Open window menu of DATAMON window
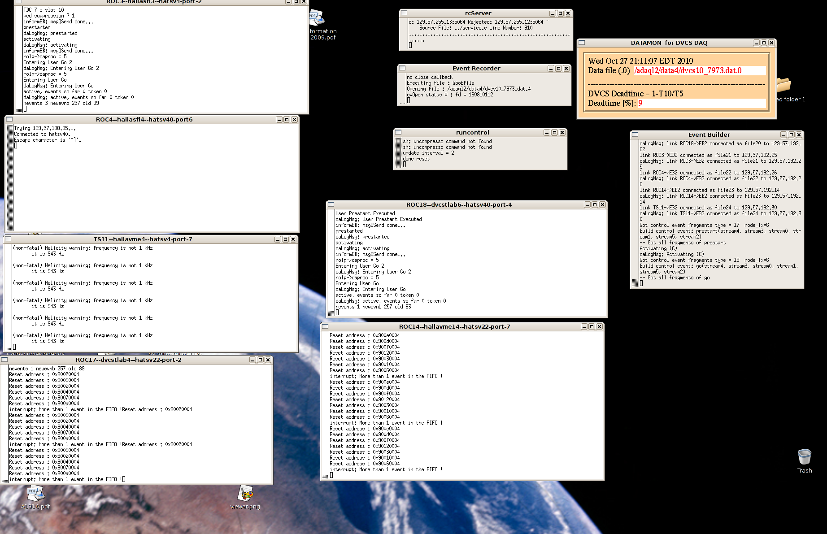The height and width of the screenshot is (534, 827). [x=582, y=43]
